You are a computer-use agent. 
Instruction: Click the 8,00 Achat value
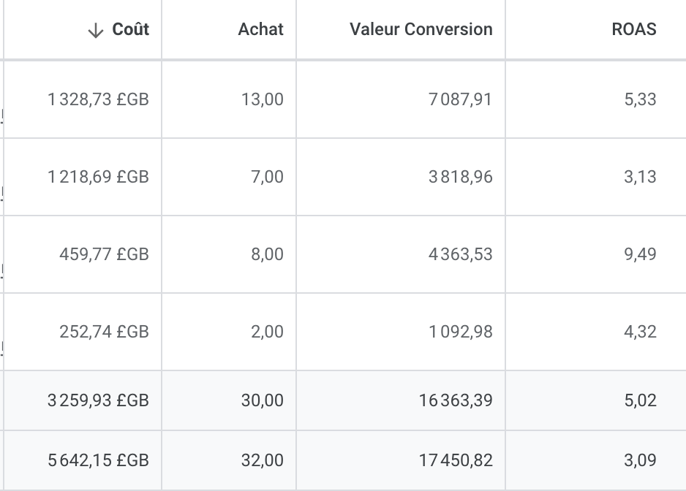coord(267,254)
